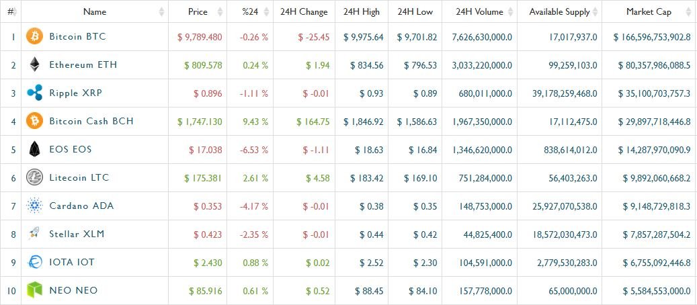Click the Bitcoin Cash BCH logo
The height and width of the screenshot is (305, 697).
coord(35,120)
